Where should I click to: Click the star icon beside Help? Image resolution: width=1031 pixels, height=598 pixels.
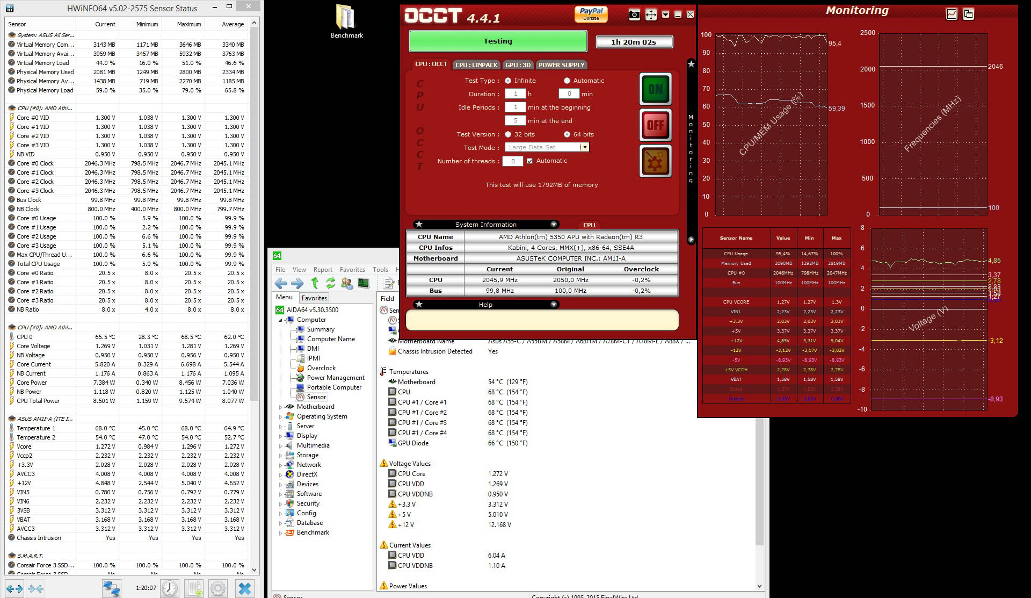pos(419,305)
